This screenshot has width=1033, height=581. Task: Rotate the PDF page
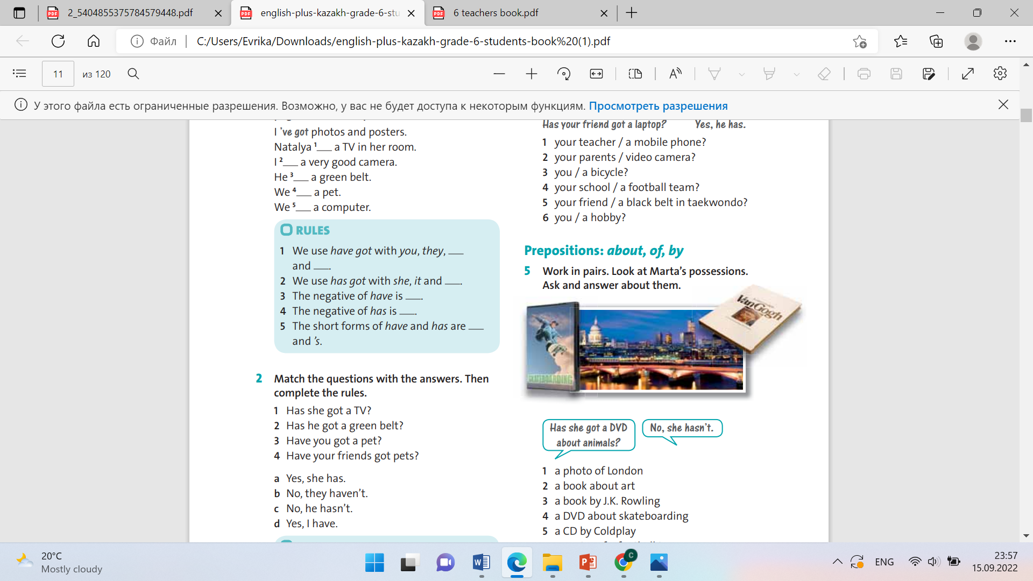click(563, 74)
